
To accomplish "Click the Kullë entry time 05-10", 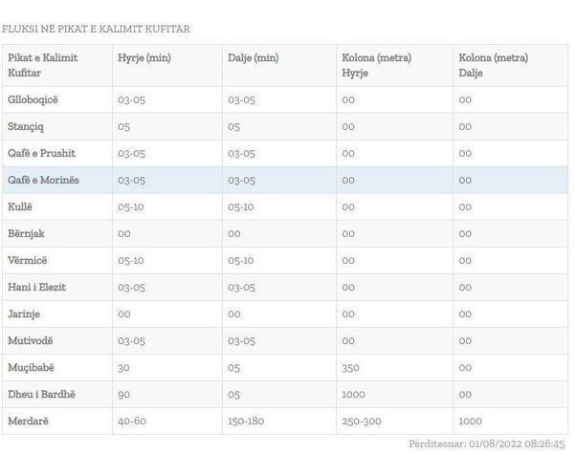I will coord(131,206).
